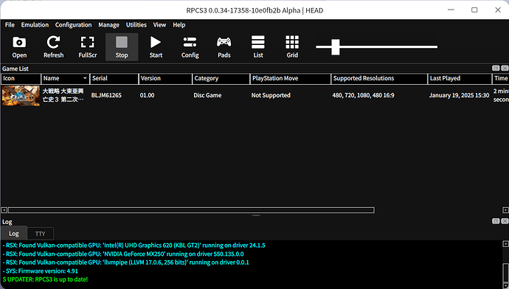Screen dimensions: 509x289
Task: Close the Log panel
Action: (505, 221)
